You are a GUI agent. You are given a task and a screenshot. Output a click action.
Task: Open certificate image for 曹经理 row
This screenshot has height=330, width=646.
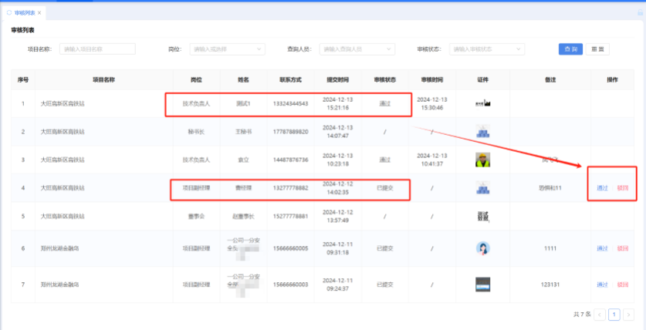pyautogui.click(x=483, y=188)
